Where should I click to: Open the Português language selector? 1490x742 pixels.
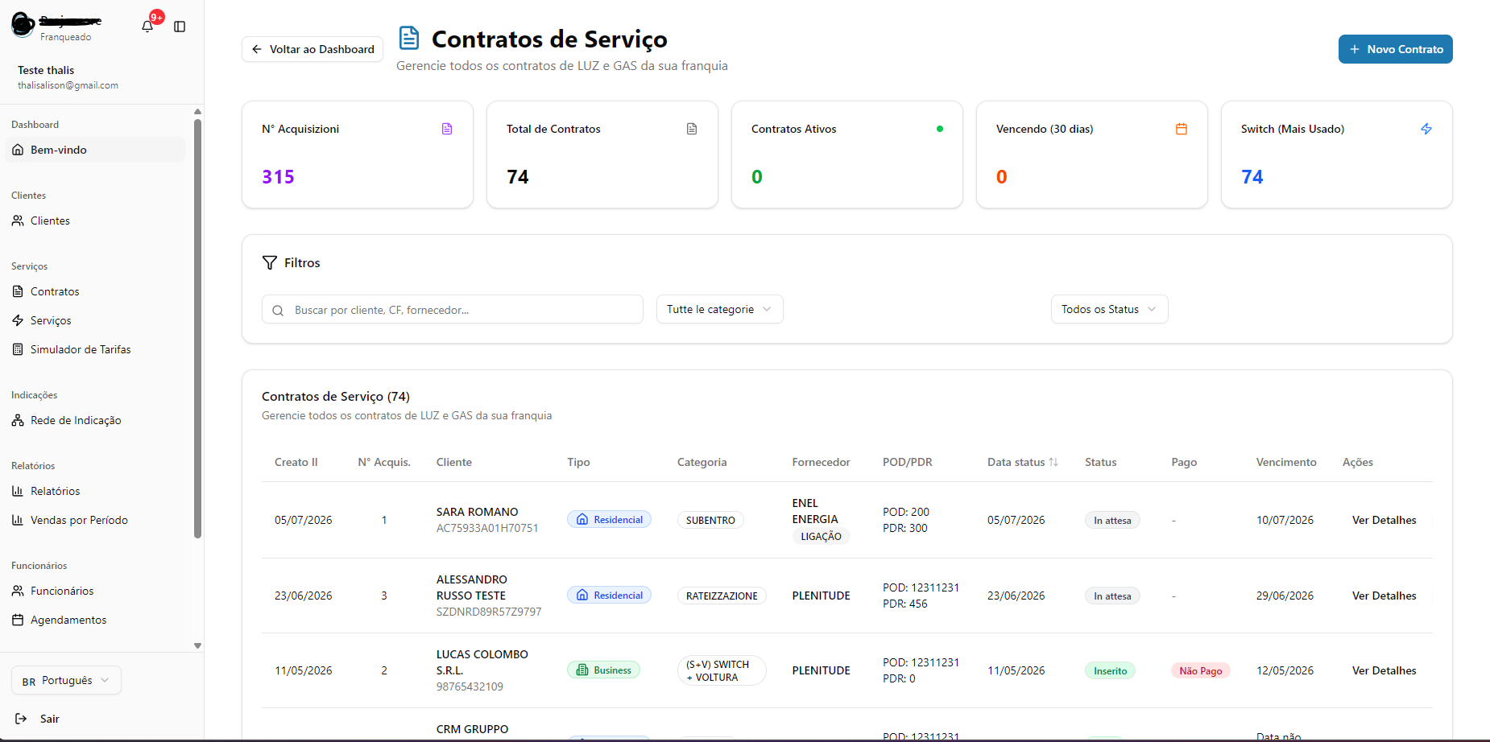click(66, 680)
